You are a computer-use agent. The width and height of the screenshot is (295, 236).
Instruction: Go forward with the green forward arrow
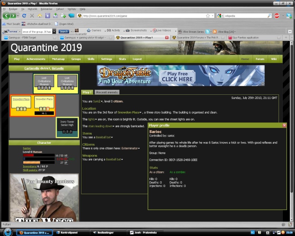point(13,16)
